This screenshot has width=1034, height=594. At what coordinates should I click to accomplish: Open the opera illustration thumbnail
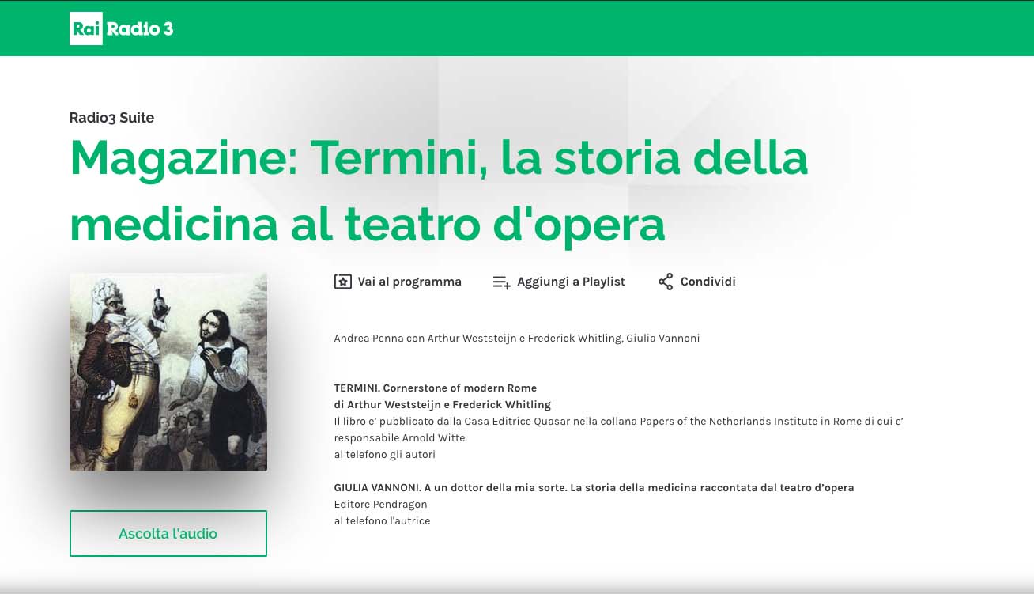coord(168,372)
